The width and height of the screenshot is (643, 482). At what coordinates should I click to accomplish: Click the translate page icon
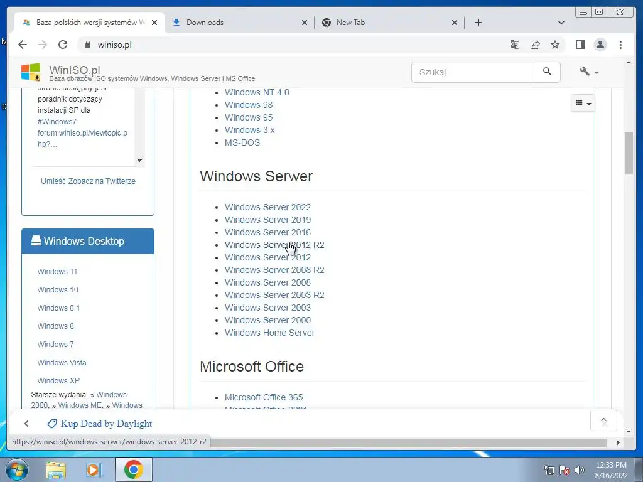tap(515, 45)
